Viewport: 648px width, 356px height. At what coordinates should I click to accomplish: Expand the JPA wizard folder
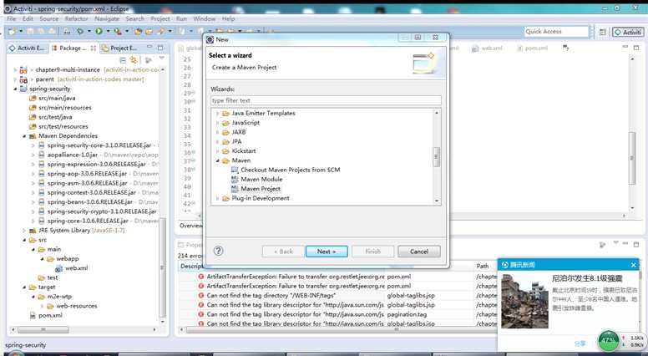(218, 142)
